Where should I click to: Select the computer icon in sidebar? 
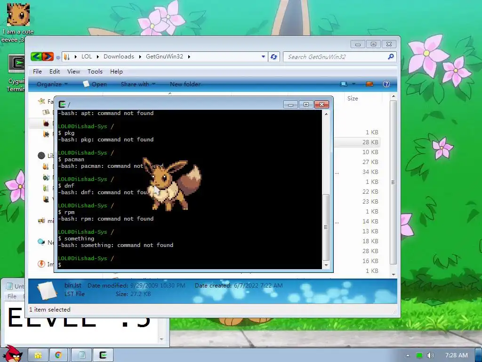pyautogui.click(x=41, y=221)
